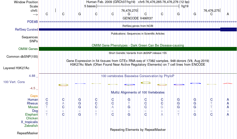This screenshot has width=237, height=139.
Task: Click the chromosome coordinates chr5:76,476,265-76,476,276 text
Action: (x=164, y=2)
